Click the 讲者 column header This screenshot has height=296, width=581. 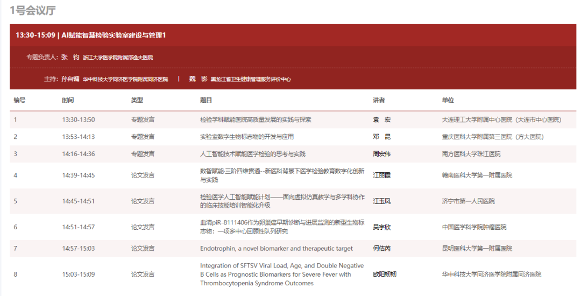pos(379,100)
